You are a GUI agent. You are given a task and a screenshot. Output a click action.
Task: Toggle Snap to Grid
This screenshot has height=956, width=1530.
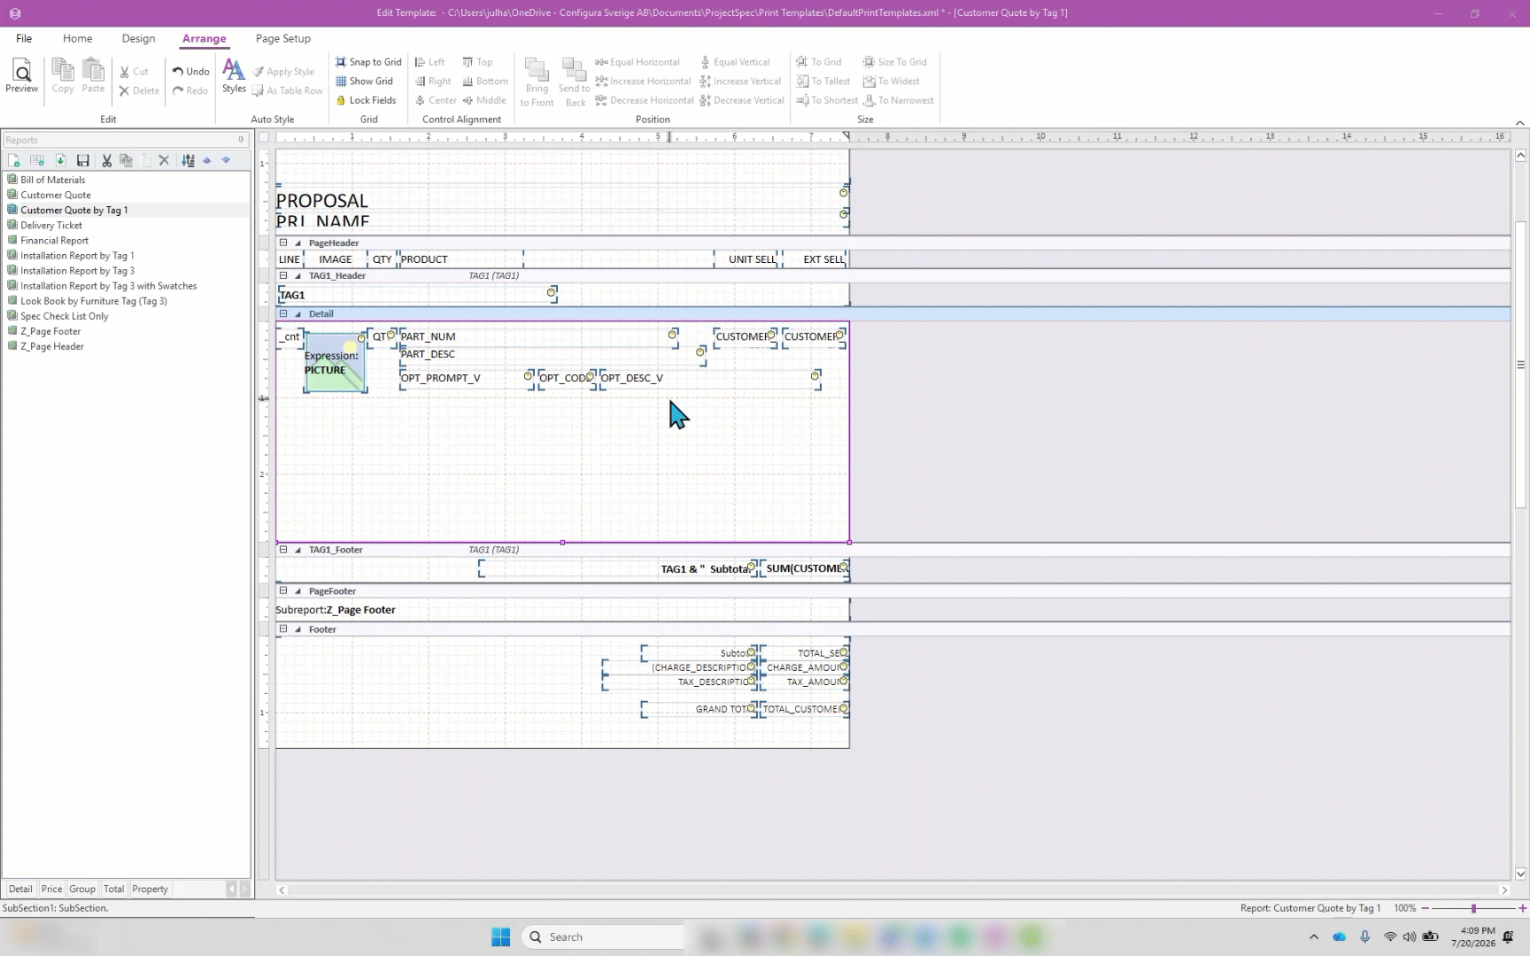pyautogui.click(x=368, y=62)
